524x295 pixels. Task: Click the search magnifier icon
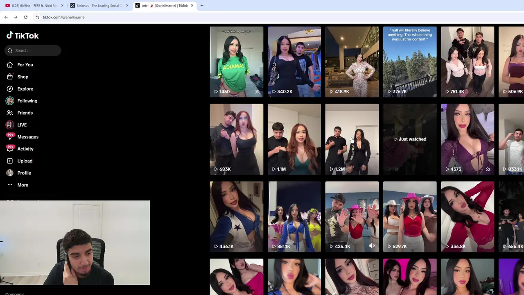point(10,50)
